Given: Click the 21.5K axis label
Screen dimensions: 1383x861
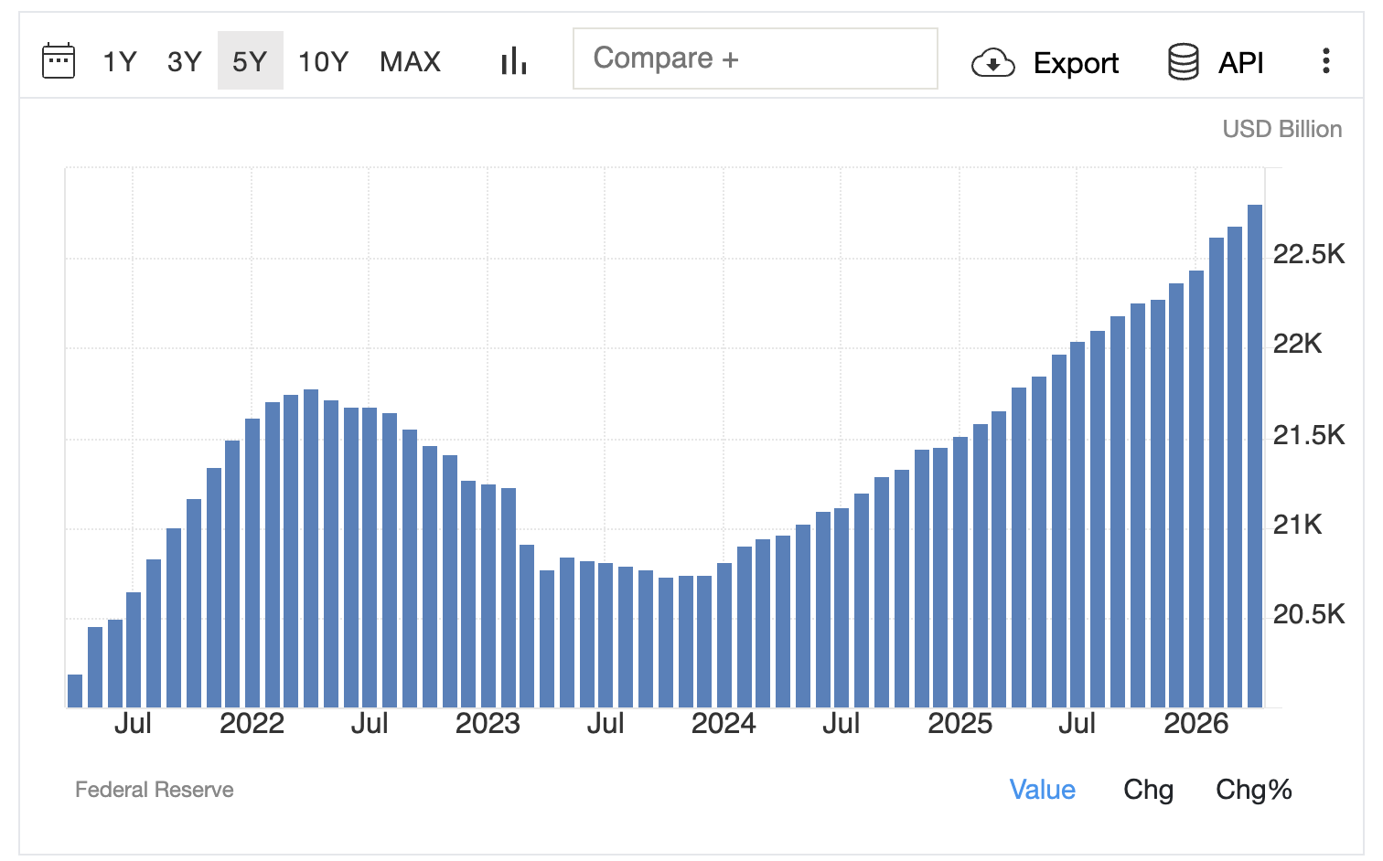Looking at the screenshot, I should click(1309, 435).
